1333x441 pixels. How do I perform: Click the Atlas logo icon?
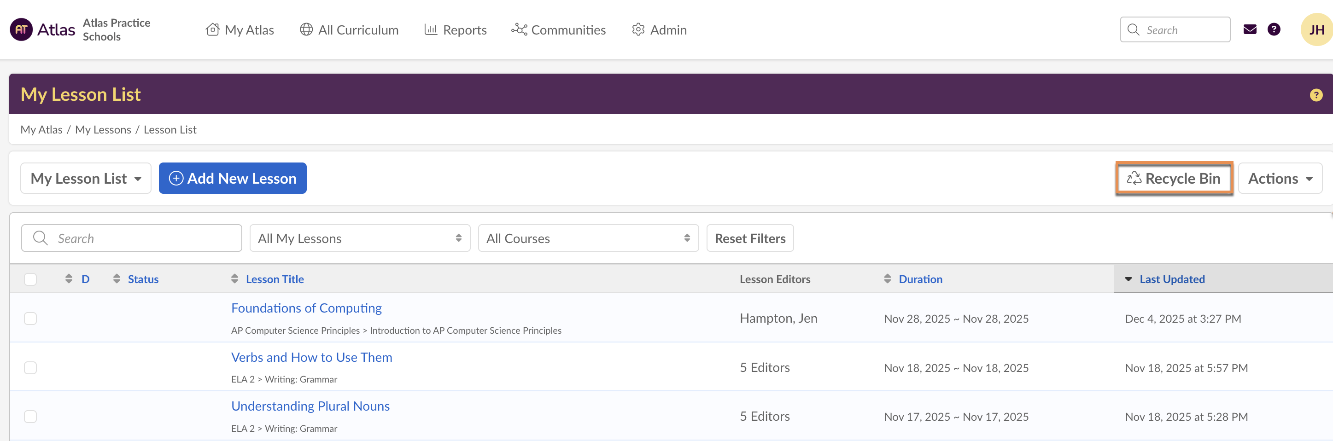tap(21, 29)
